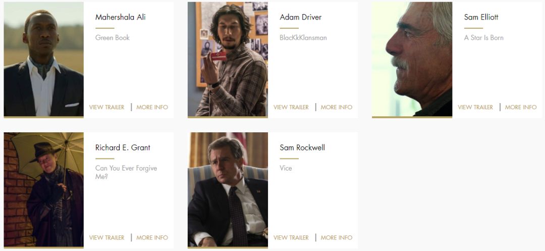Screen dimensions: 545x251
Task: Open More Info for Richard E. Grant
Action: pos(152,237)
